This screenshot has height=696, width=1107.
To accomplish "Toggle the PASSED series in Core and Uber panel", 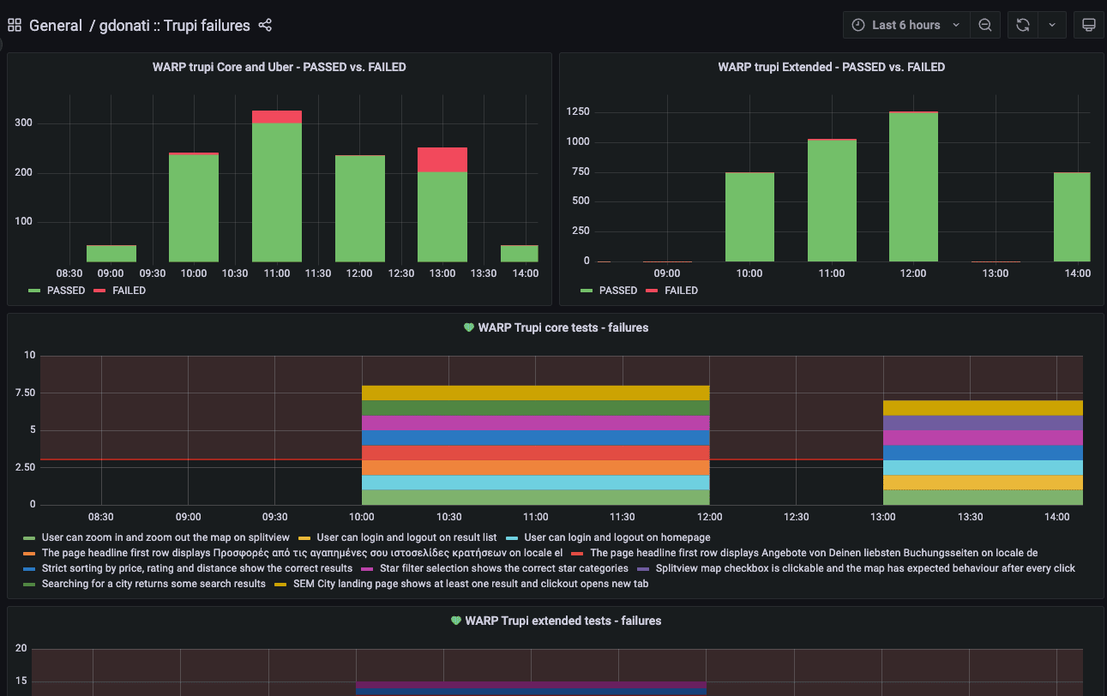I will click(x=65, y=291).
